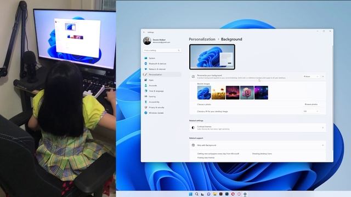The image size is (351, 197).
Task: Choose the yellow flower field recent image
Action: pyautogui.click(x=218, y=92)
